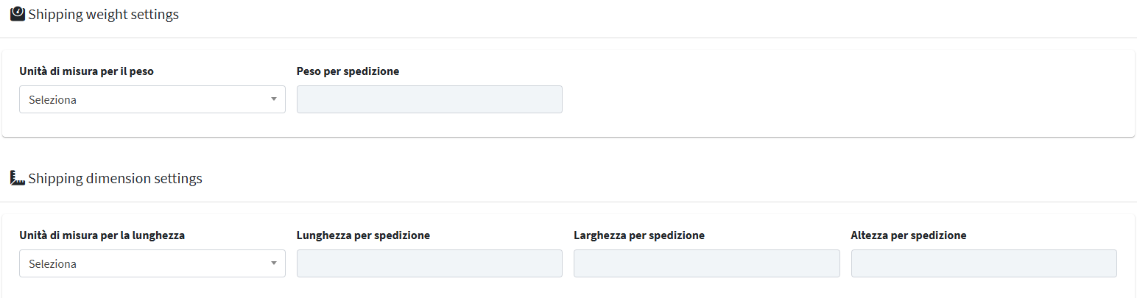Screen dimensions: 1137x298
Task: Click Seleziona placeholder text under length unit
Action: (52, 263)
